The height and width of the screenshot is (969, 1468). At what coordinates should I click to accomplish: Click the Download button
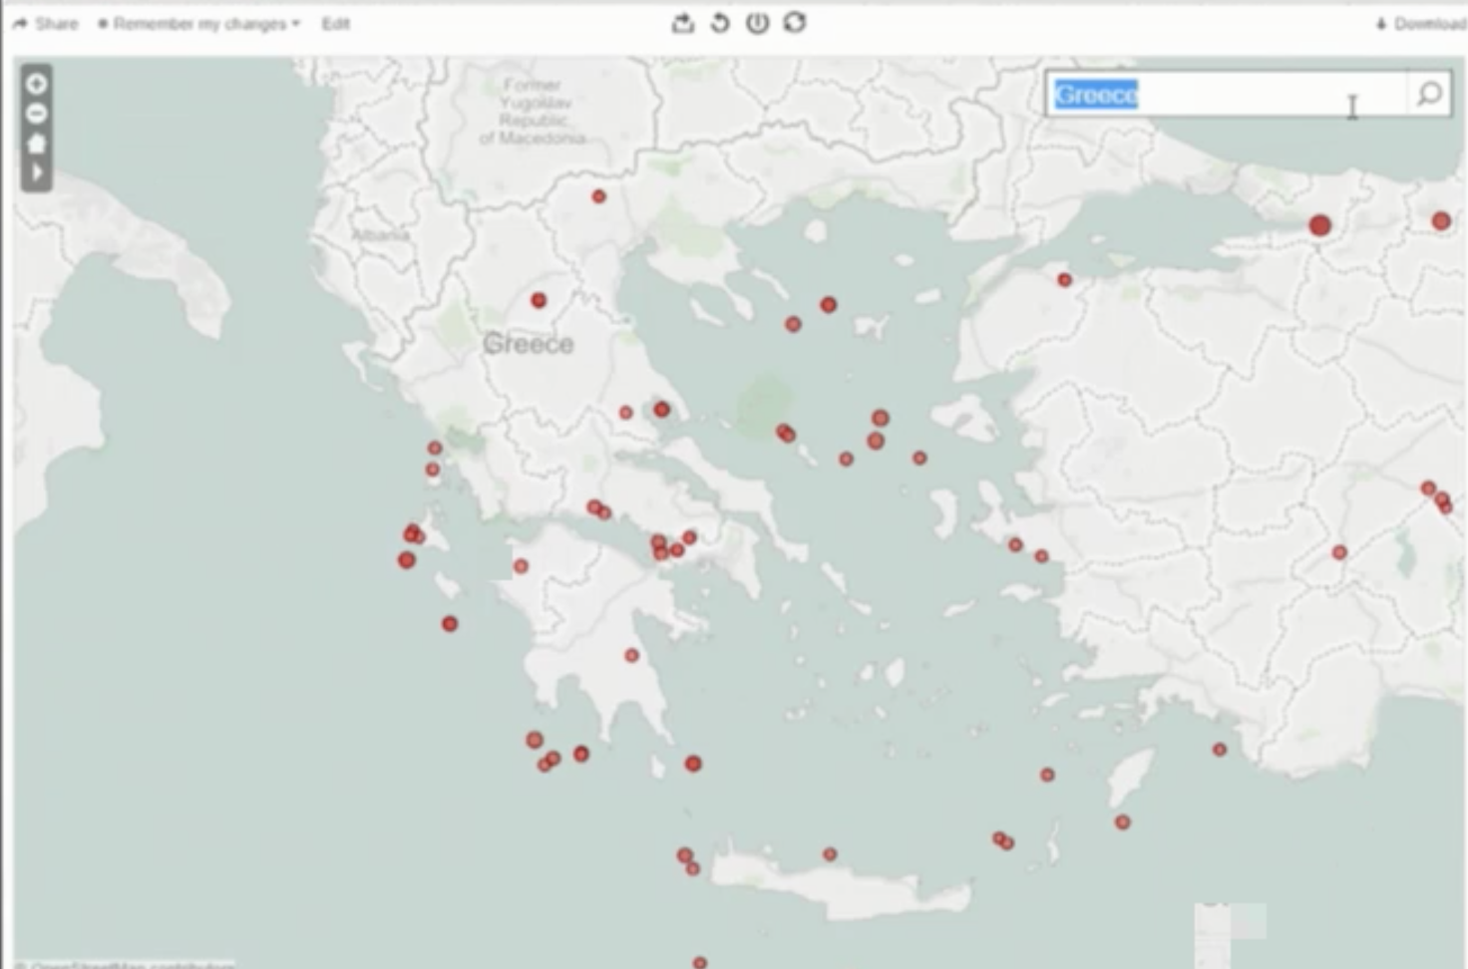[1421, 24]
